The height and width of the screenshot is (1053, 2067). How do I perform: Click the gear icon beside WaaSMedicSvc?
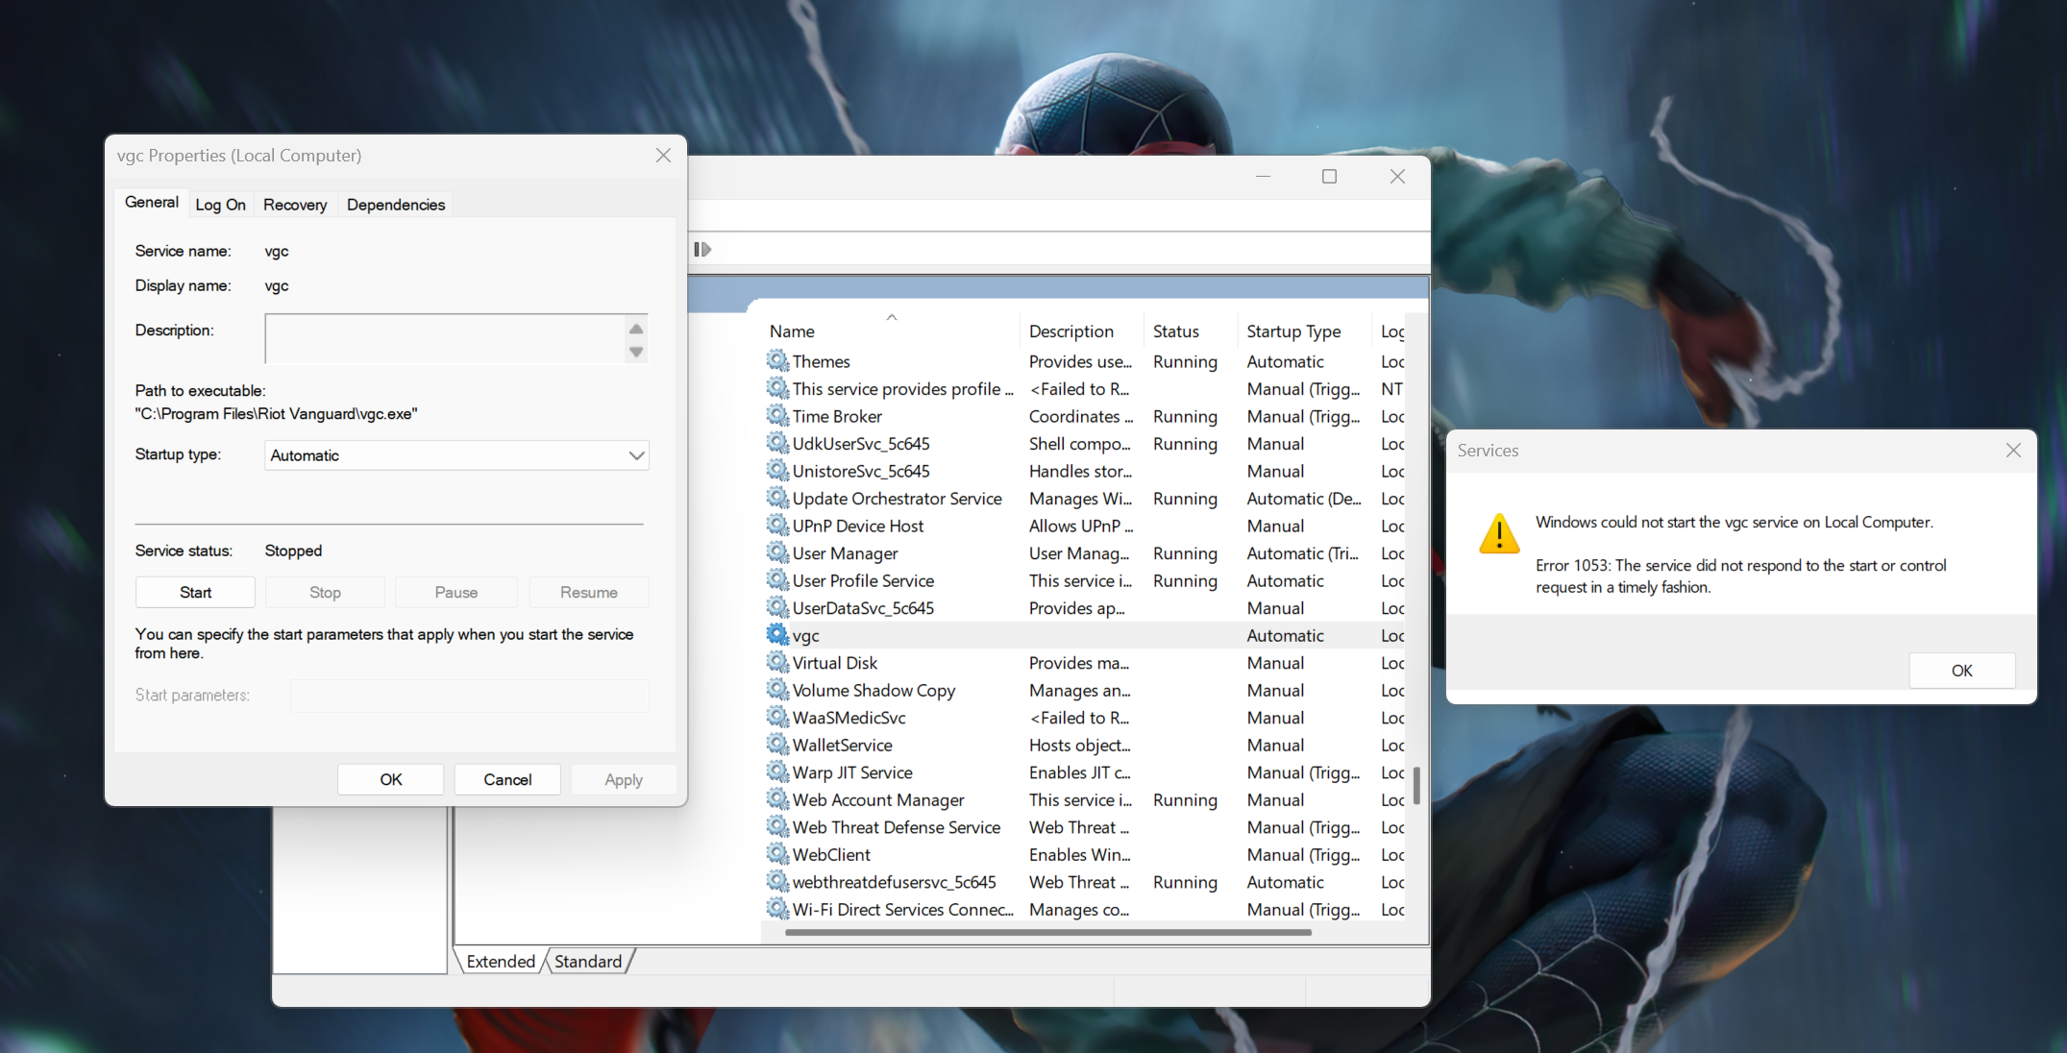(x=777, y=717)
